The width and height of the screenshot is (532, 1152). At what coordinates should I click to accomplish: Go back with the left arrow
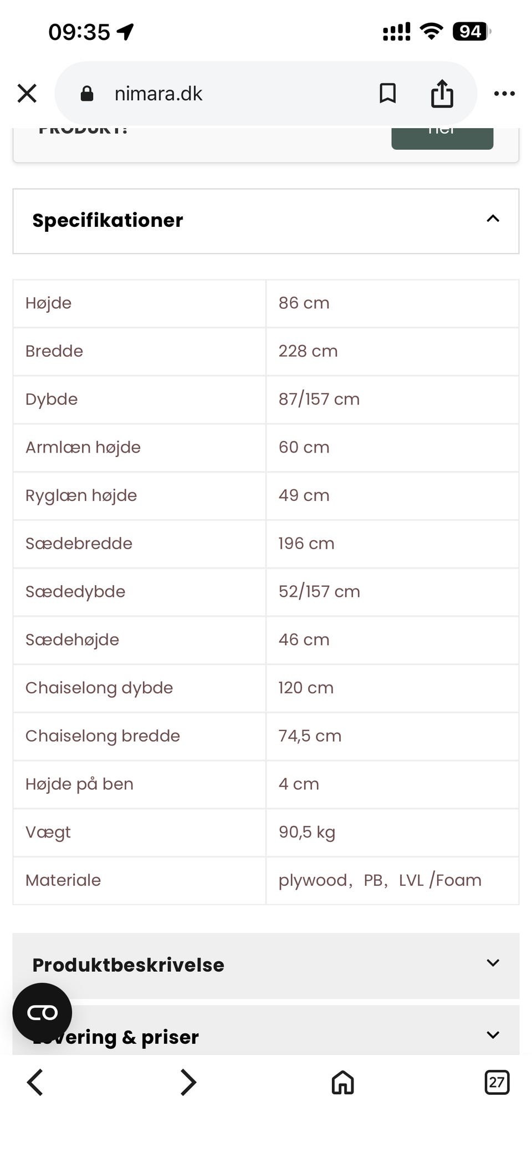pyautogui.click(x=35, y=1082)
